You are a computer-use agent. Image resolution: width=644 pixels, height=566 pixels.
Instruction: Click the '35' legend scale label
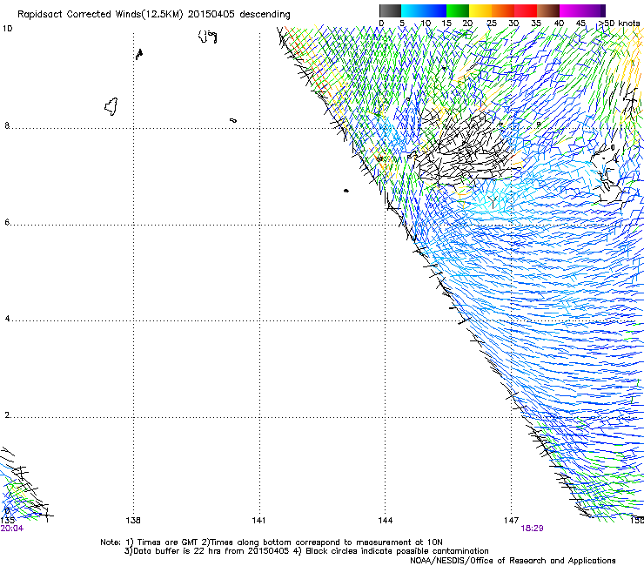pos(536,24)
